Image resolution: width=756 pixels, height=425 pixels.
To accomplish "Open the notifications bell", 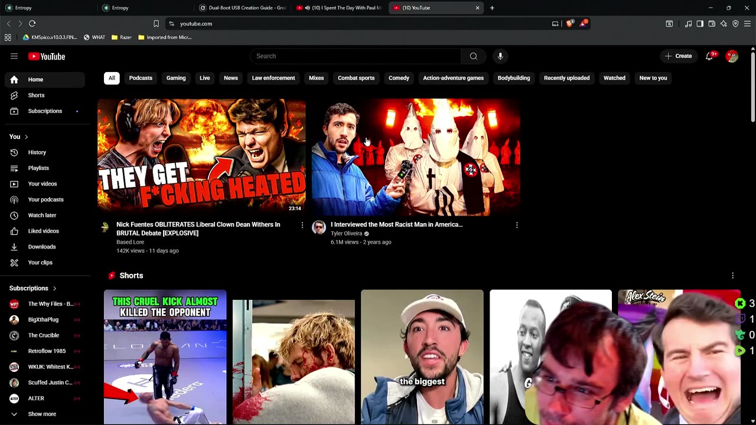I will [709, 56].
